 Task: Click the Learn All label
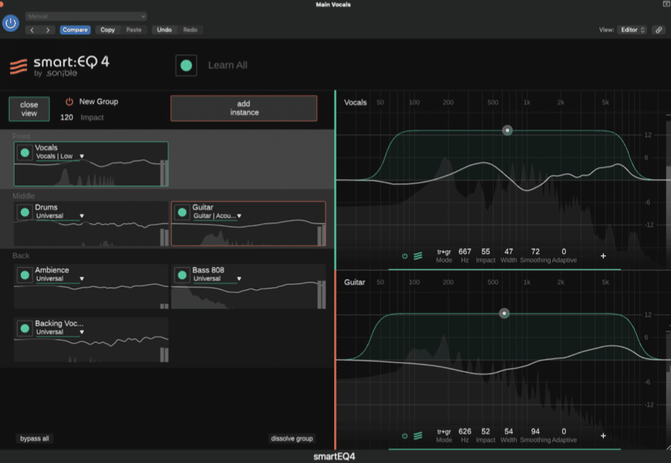pyautogui.click(x=228, y=65)
